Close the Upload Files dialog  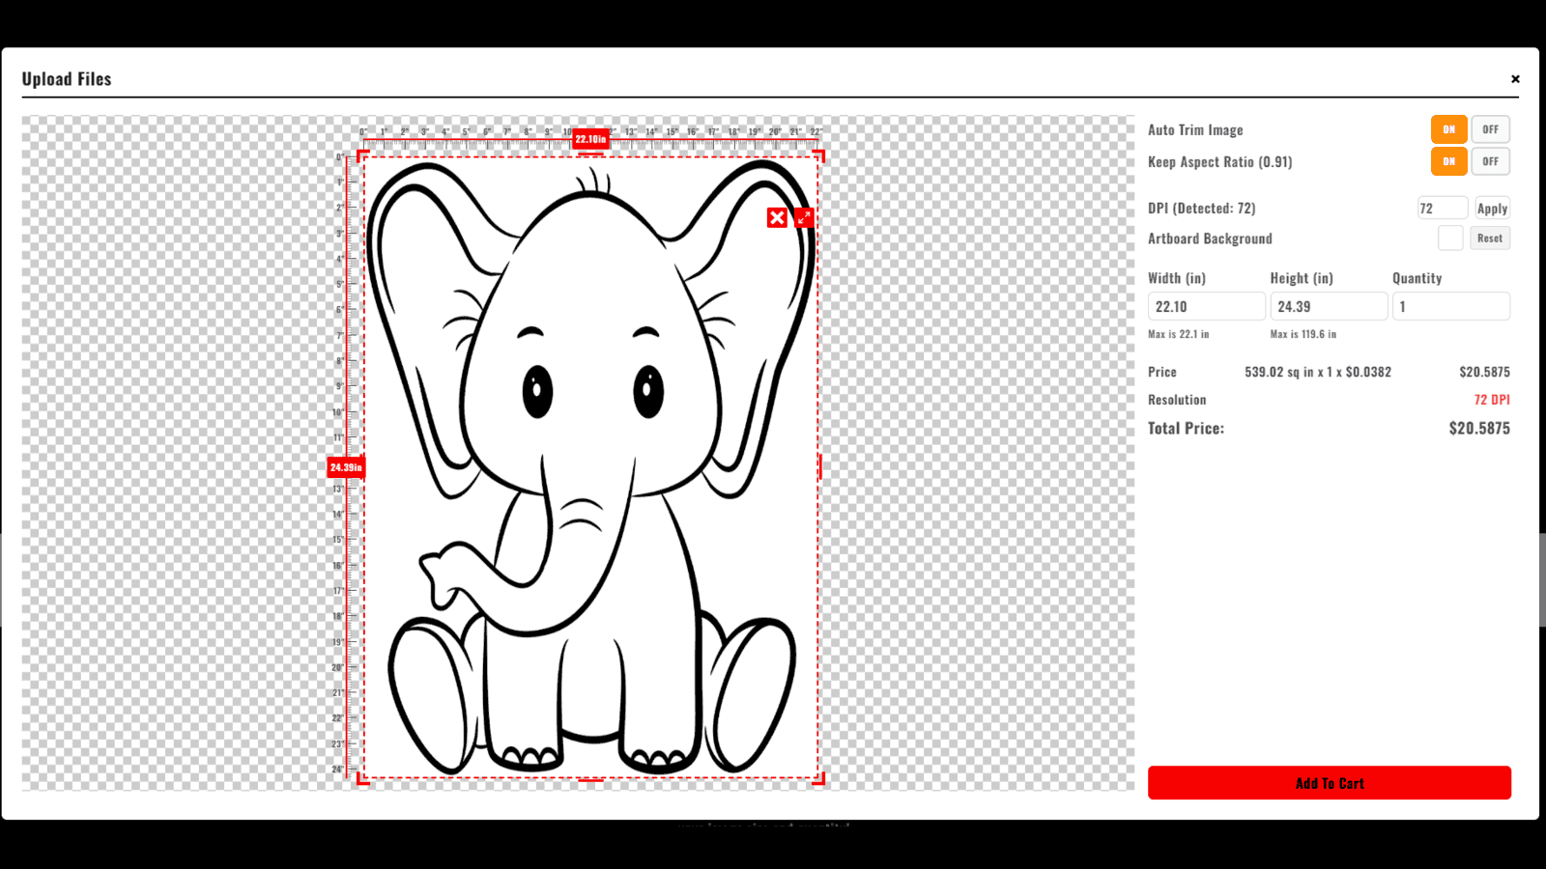[x=1515, y=79]
